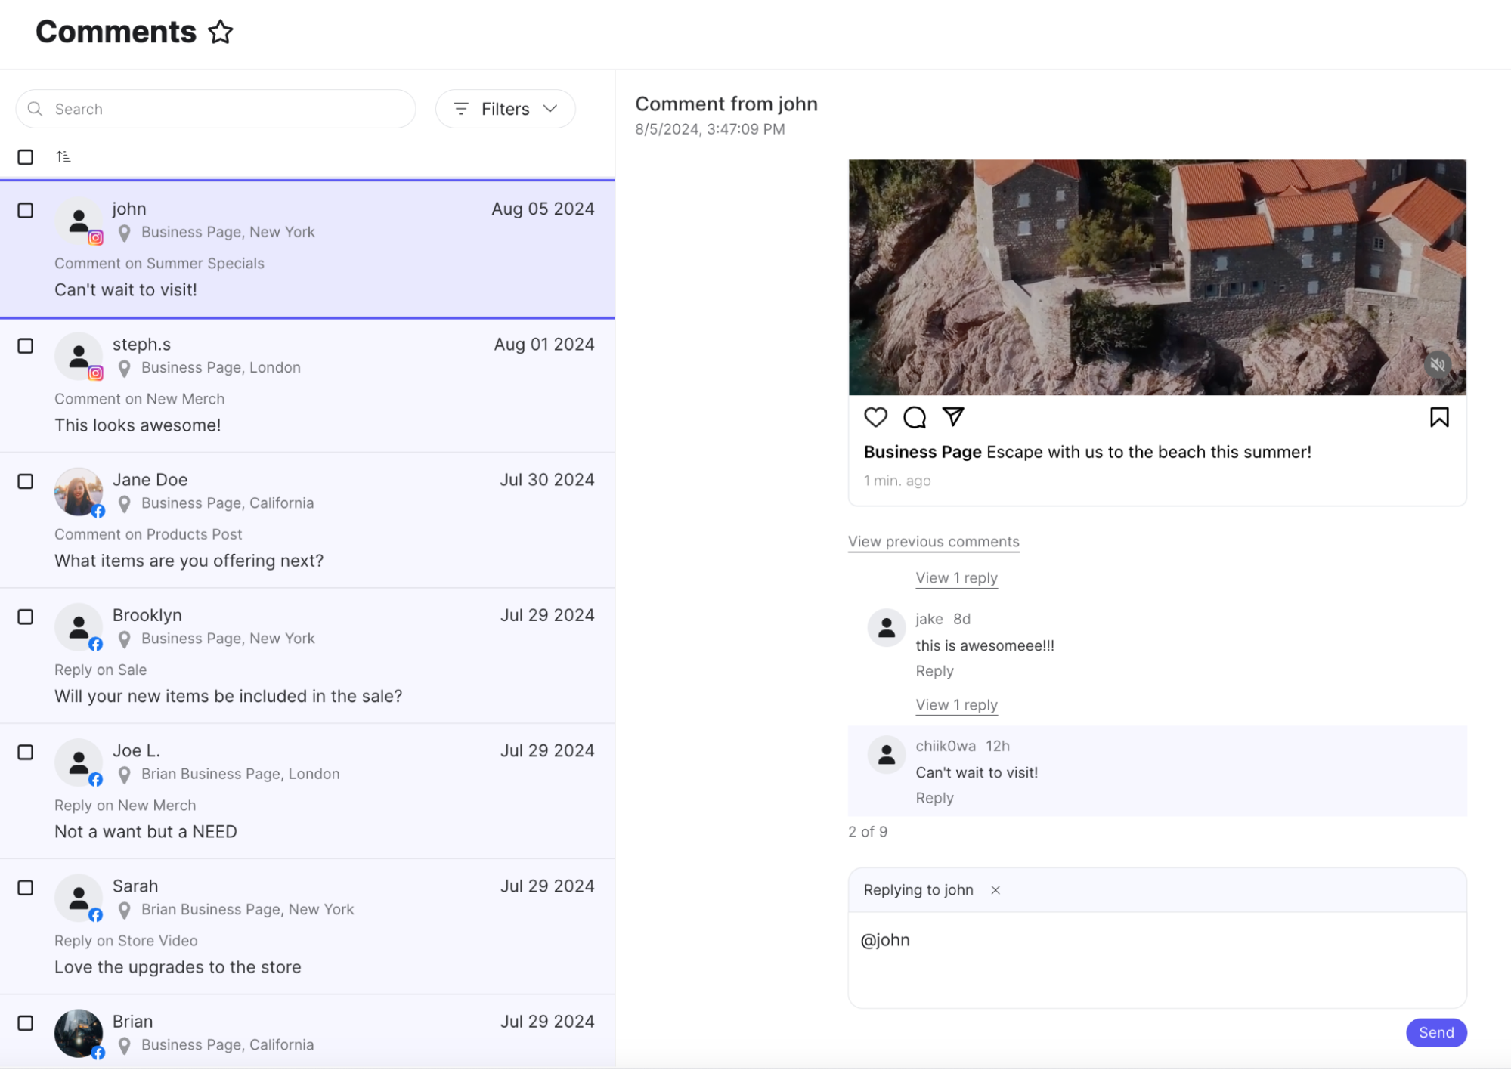Click chiik0wa's avatar in the thread
1511x1070 pixels.
[x=886, y=754]
